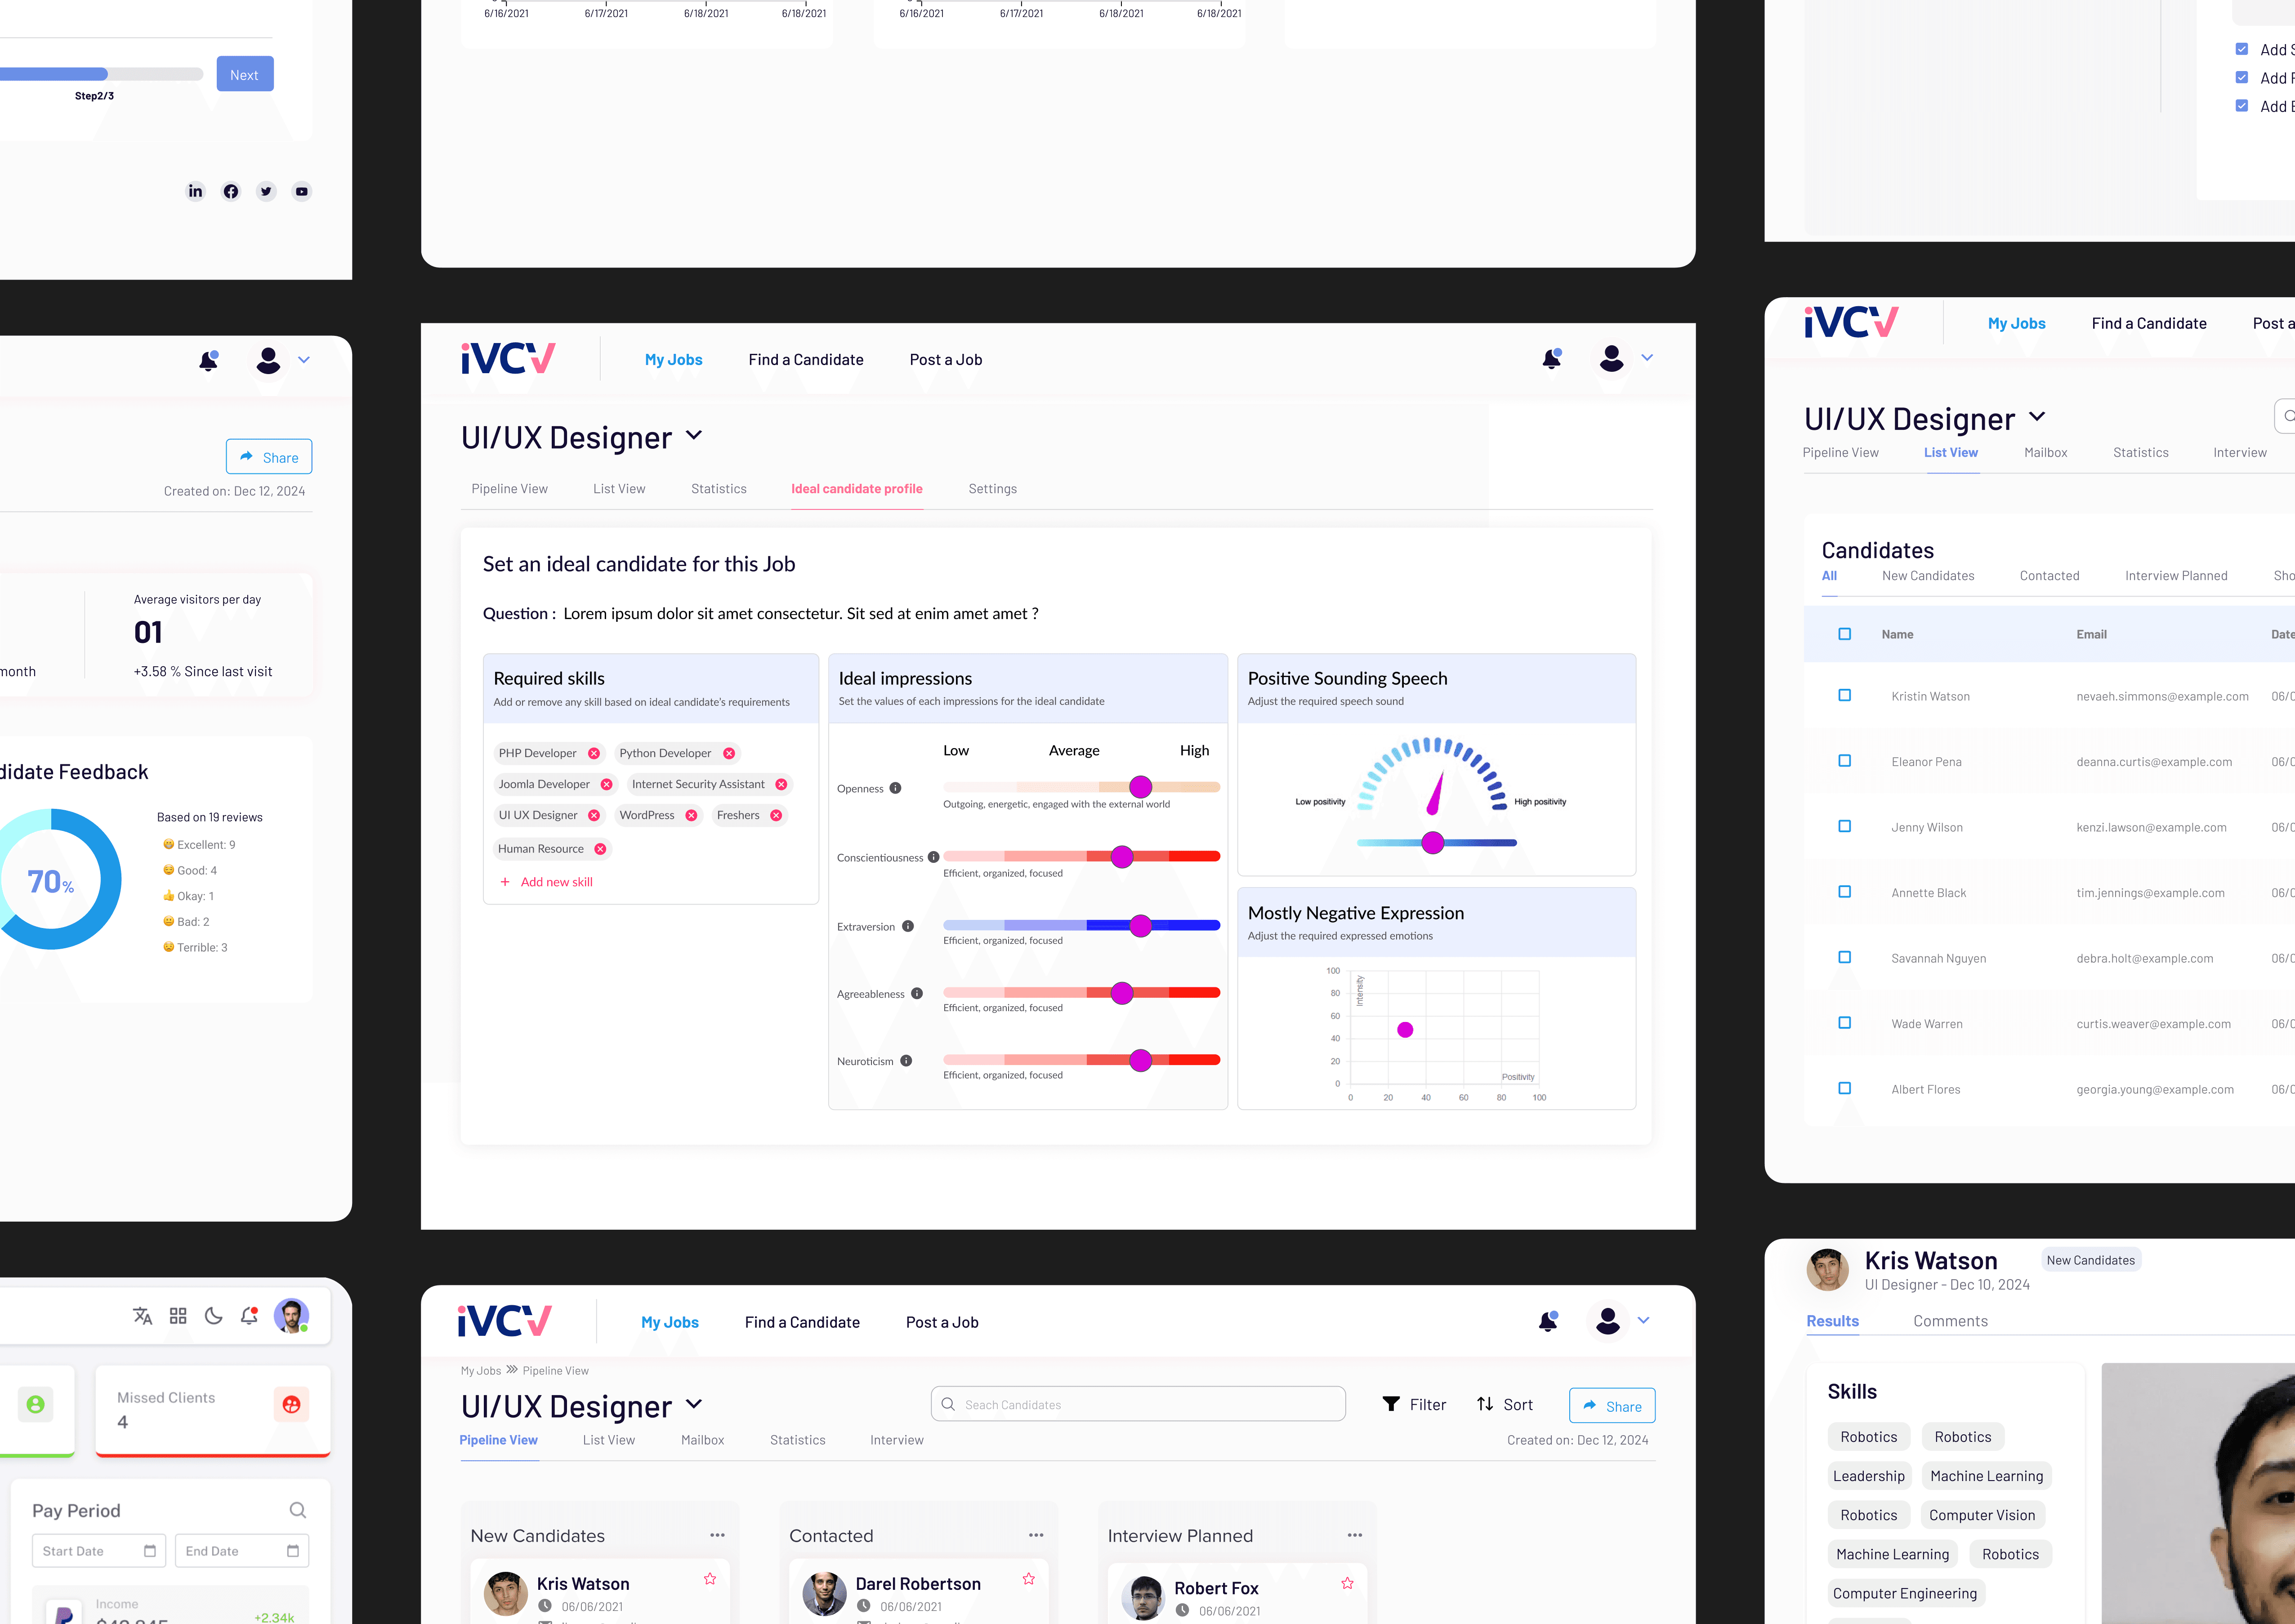Click the LinkedIn social icon
Viewport: 2295px width, 1624px height.
pos(196,191)
